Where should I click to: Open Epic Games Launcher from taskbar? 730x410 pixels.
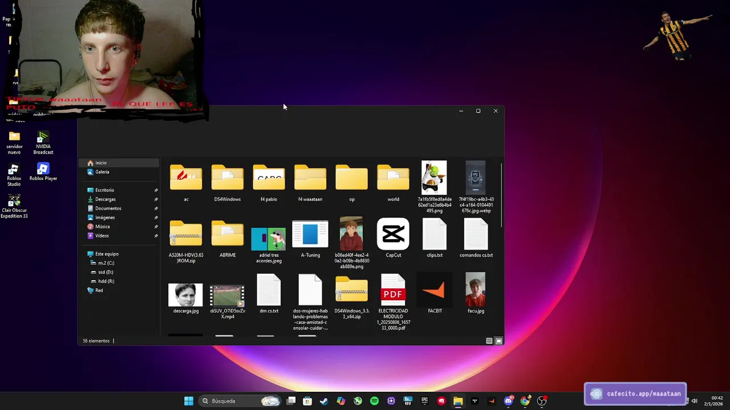424,401
